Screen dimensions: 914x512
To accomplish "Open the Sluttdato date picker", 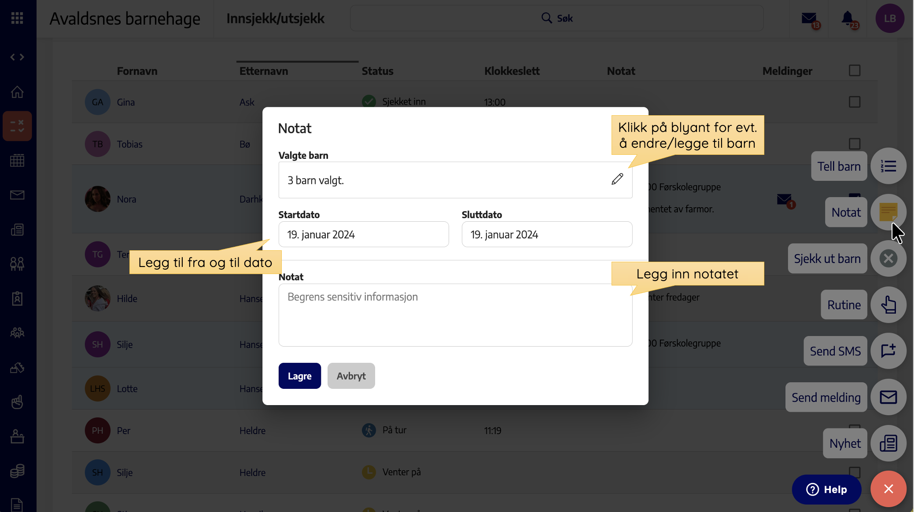I will [547, 234].
